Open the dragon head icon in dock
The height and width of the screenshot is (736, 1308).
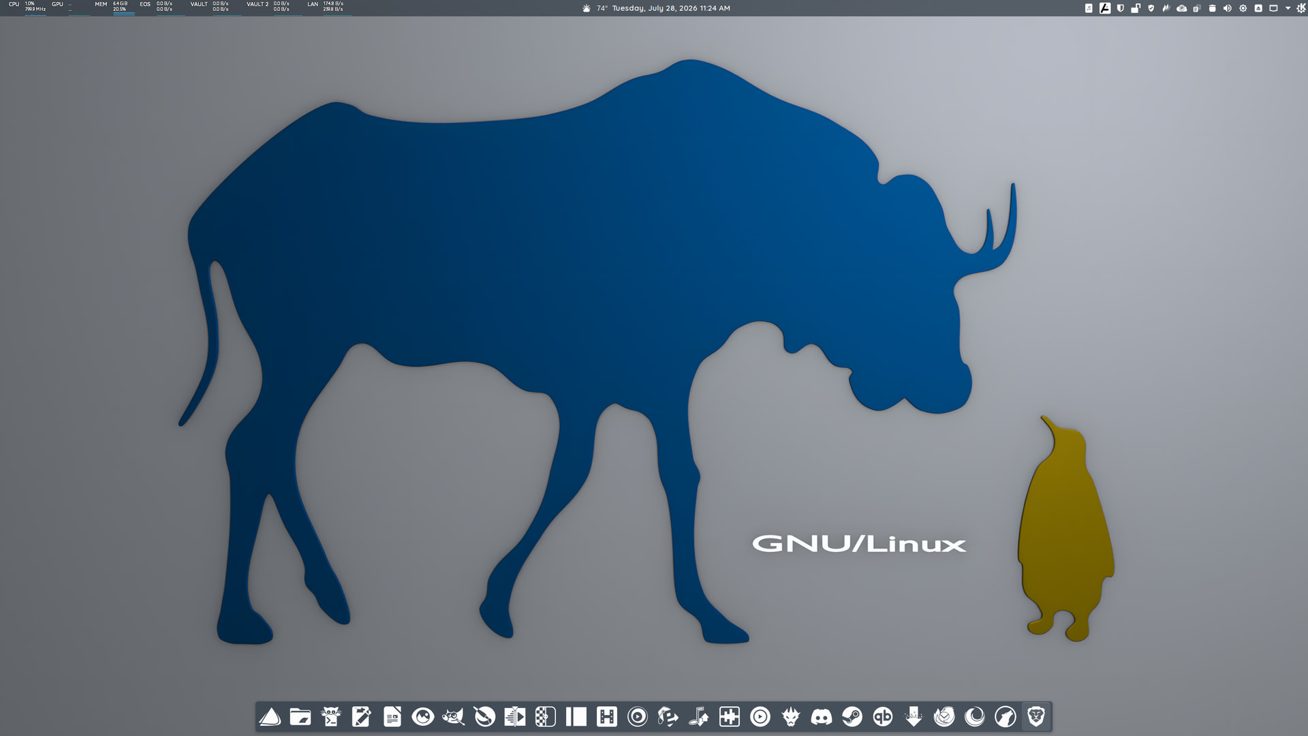(x=791, y=717)
